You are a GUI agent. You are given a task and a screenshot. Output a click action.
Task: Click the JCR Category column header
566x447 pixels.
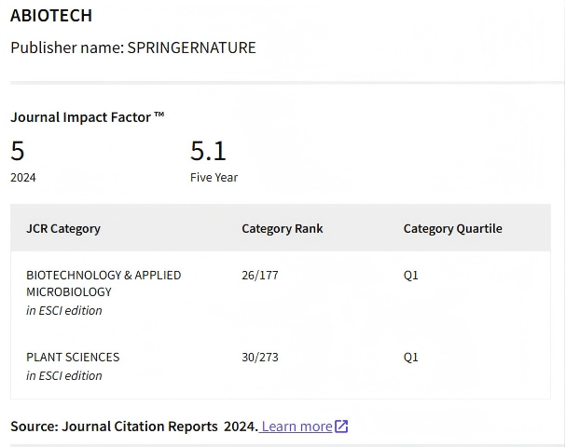[x=63, y=228]
